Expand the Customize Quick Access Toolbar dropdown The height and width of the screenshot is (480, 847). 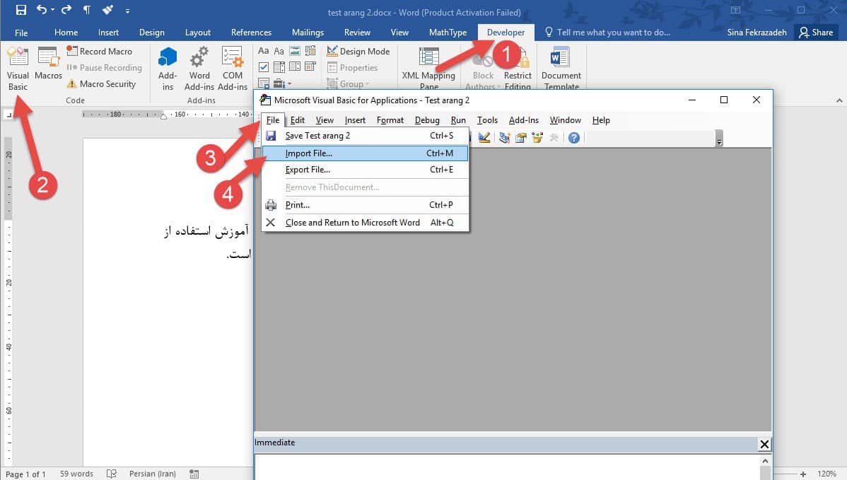pos(127,11)
